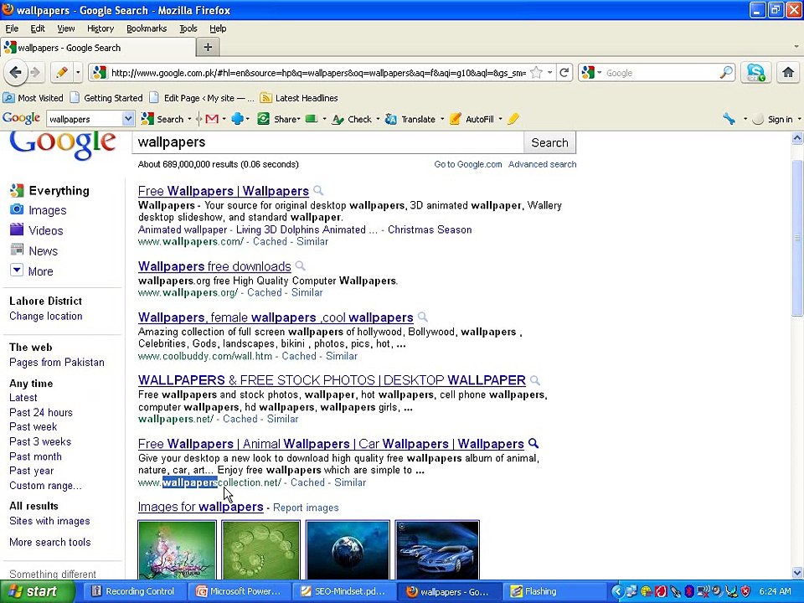
Task: Open the Most Visited bookmarks folder
Action: (33, 97)
